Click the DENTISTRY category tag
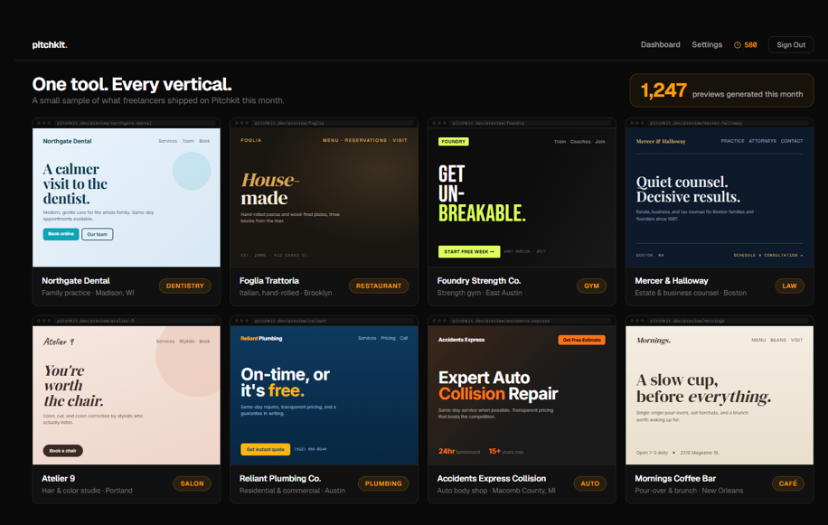 pos(184,286)
